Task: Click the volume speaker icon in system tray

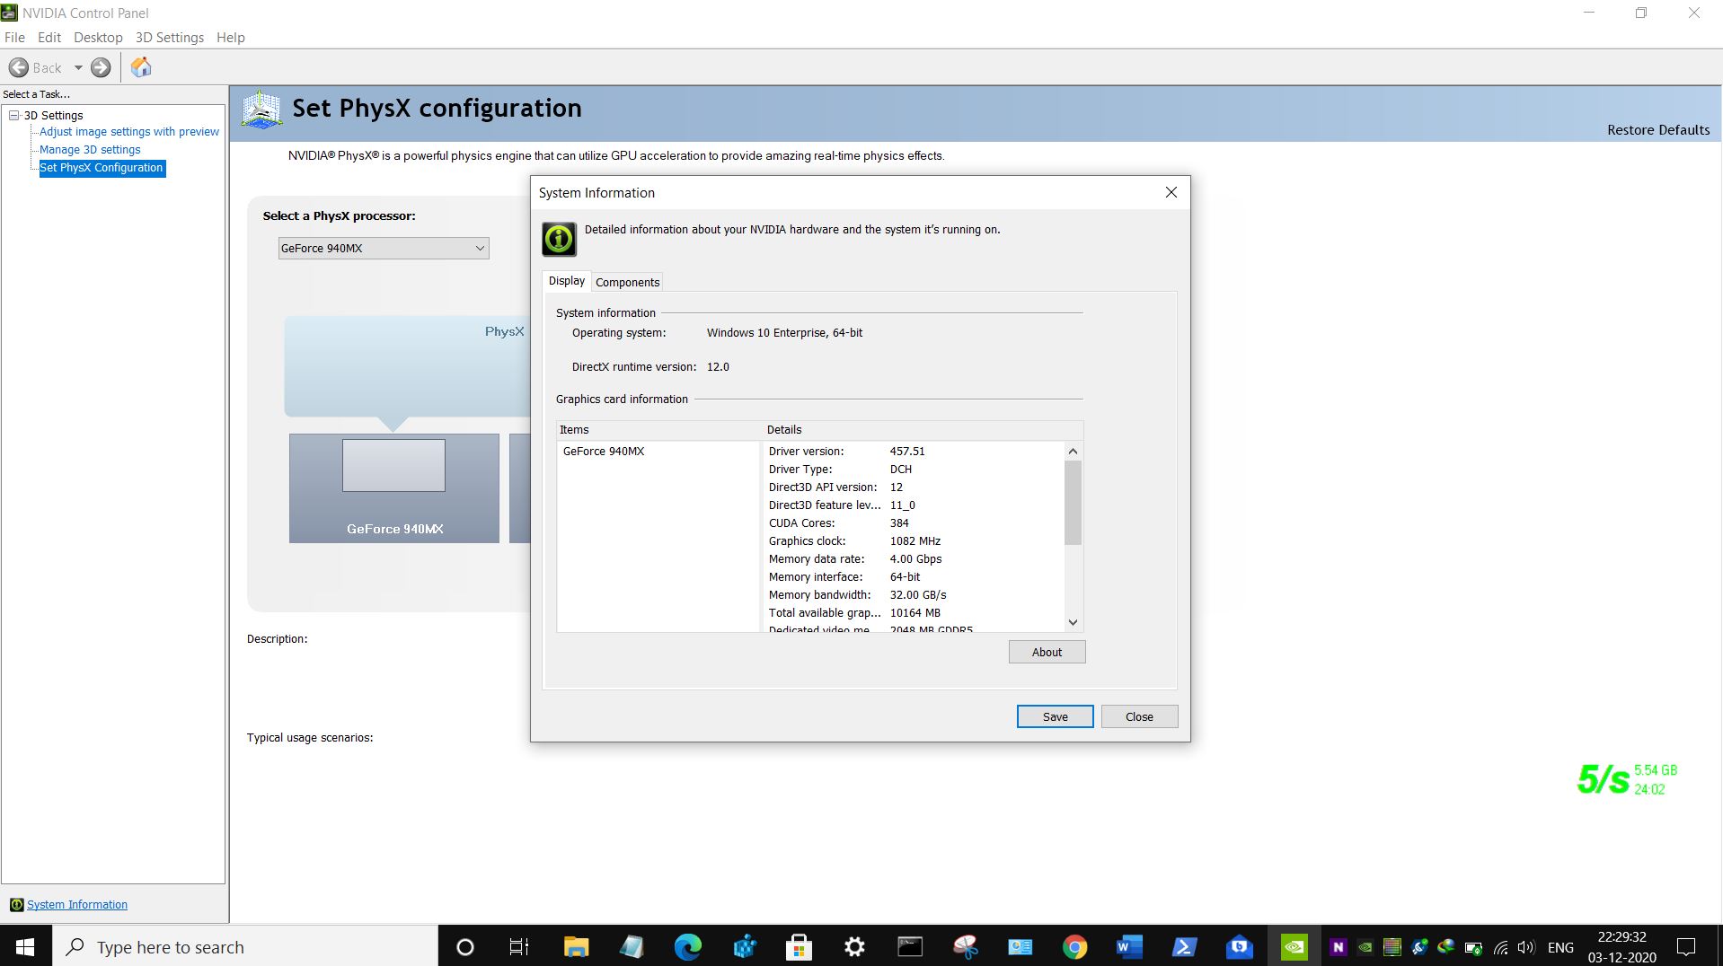Action: click(1527, 946)
